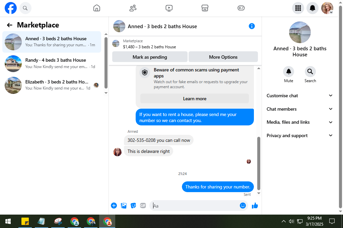
Task: Click More Options button
Action: point(223,57)
